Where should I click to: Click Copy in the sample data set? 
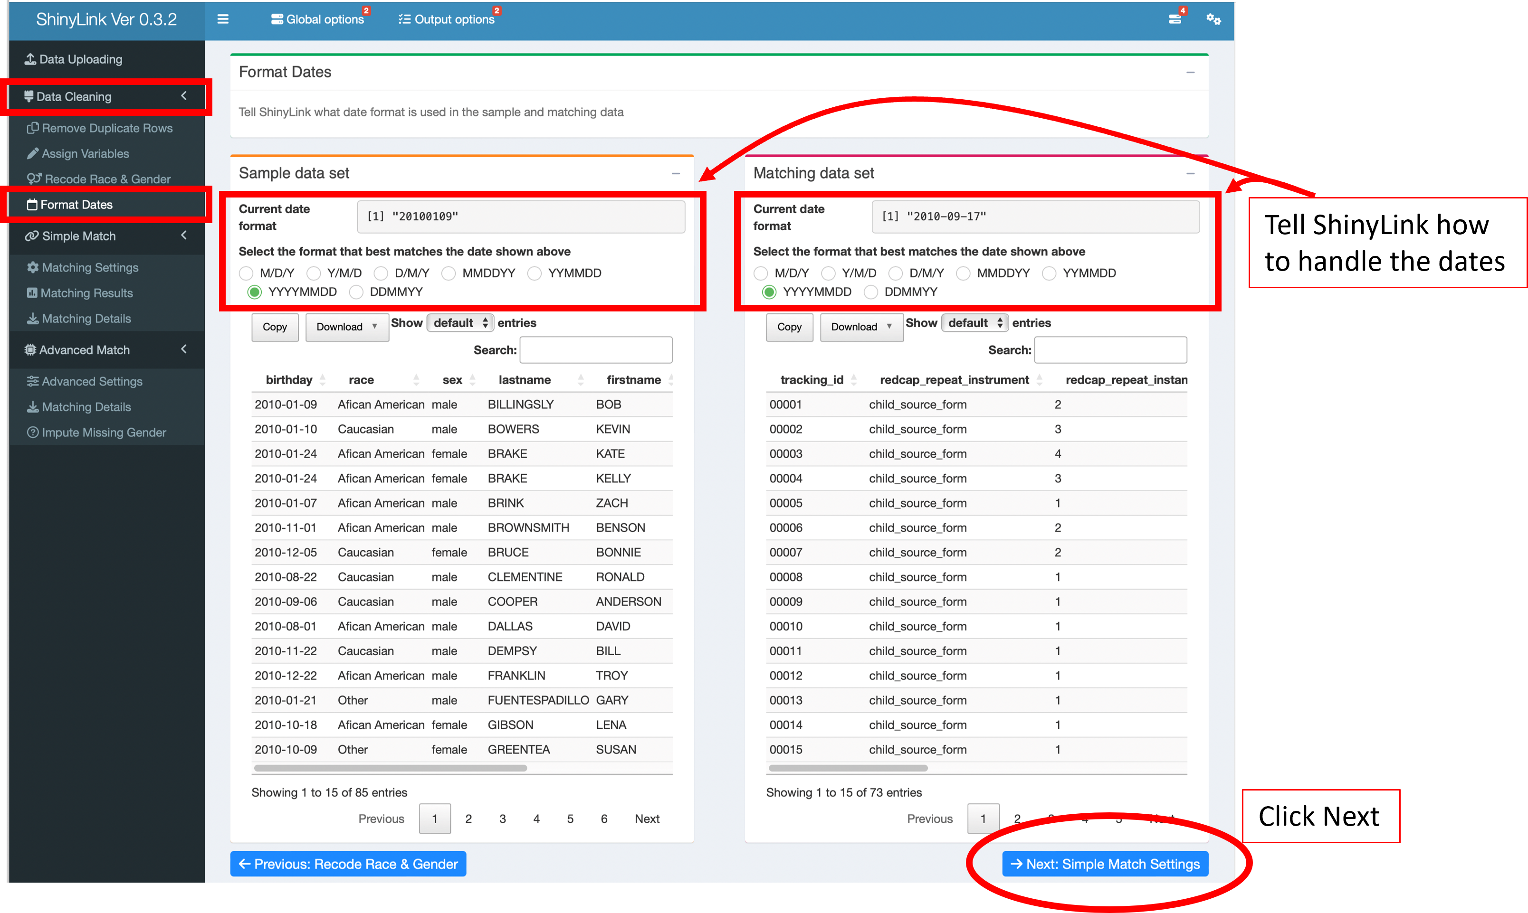tap(275, 327)
